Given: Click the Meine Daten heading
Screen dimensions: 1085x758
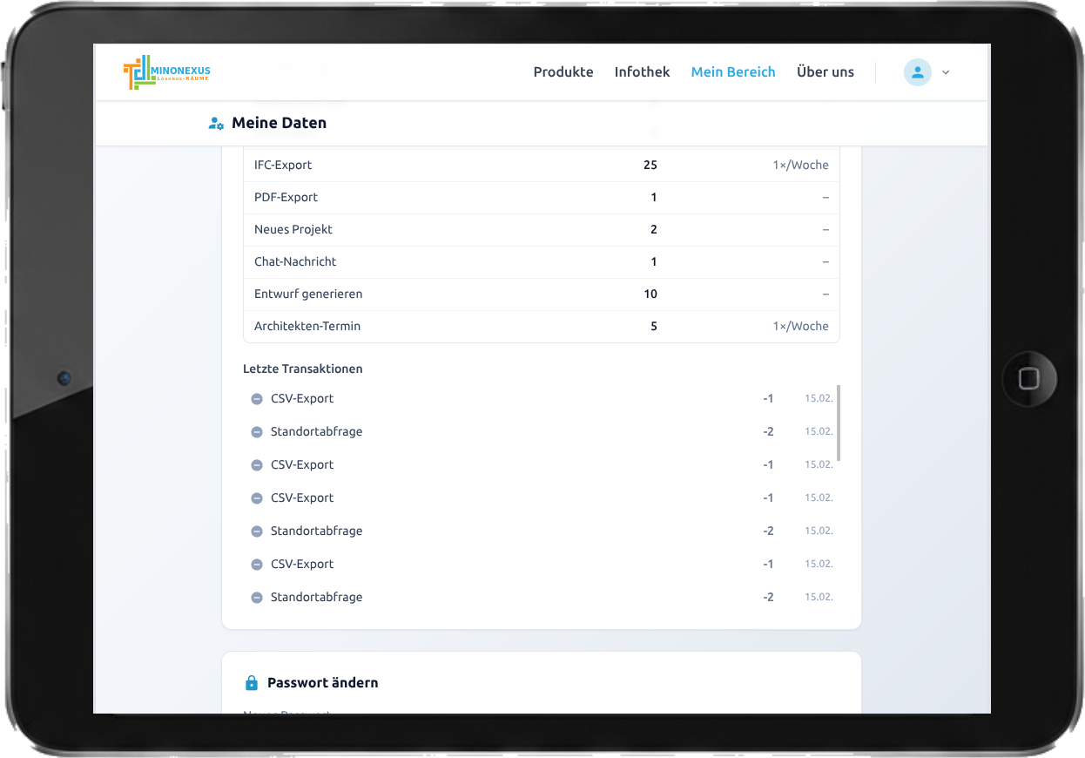Looking at the screenshot, I should 279,123.
